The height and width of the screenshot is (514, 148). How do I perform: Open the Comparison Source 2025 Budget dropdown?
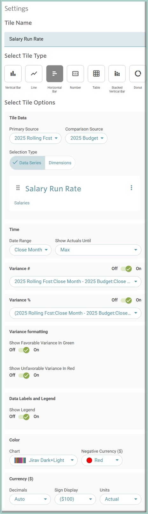[86, 138]
